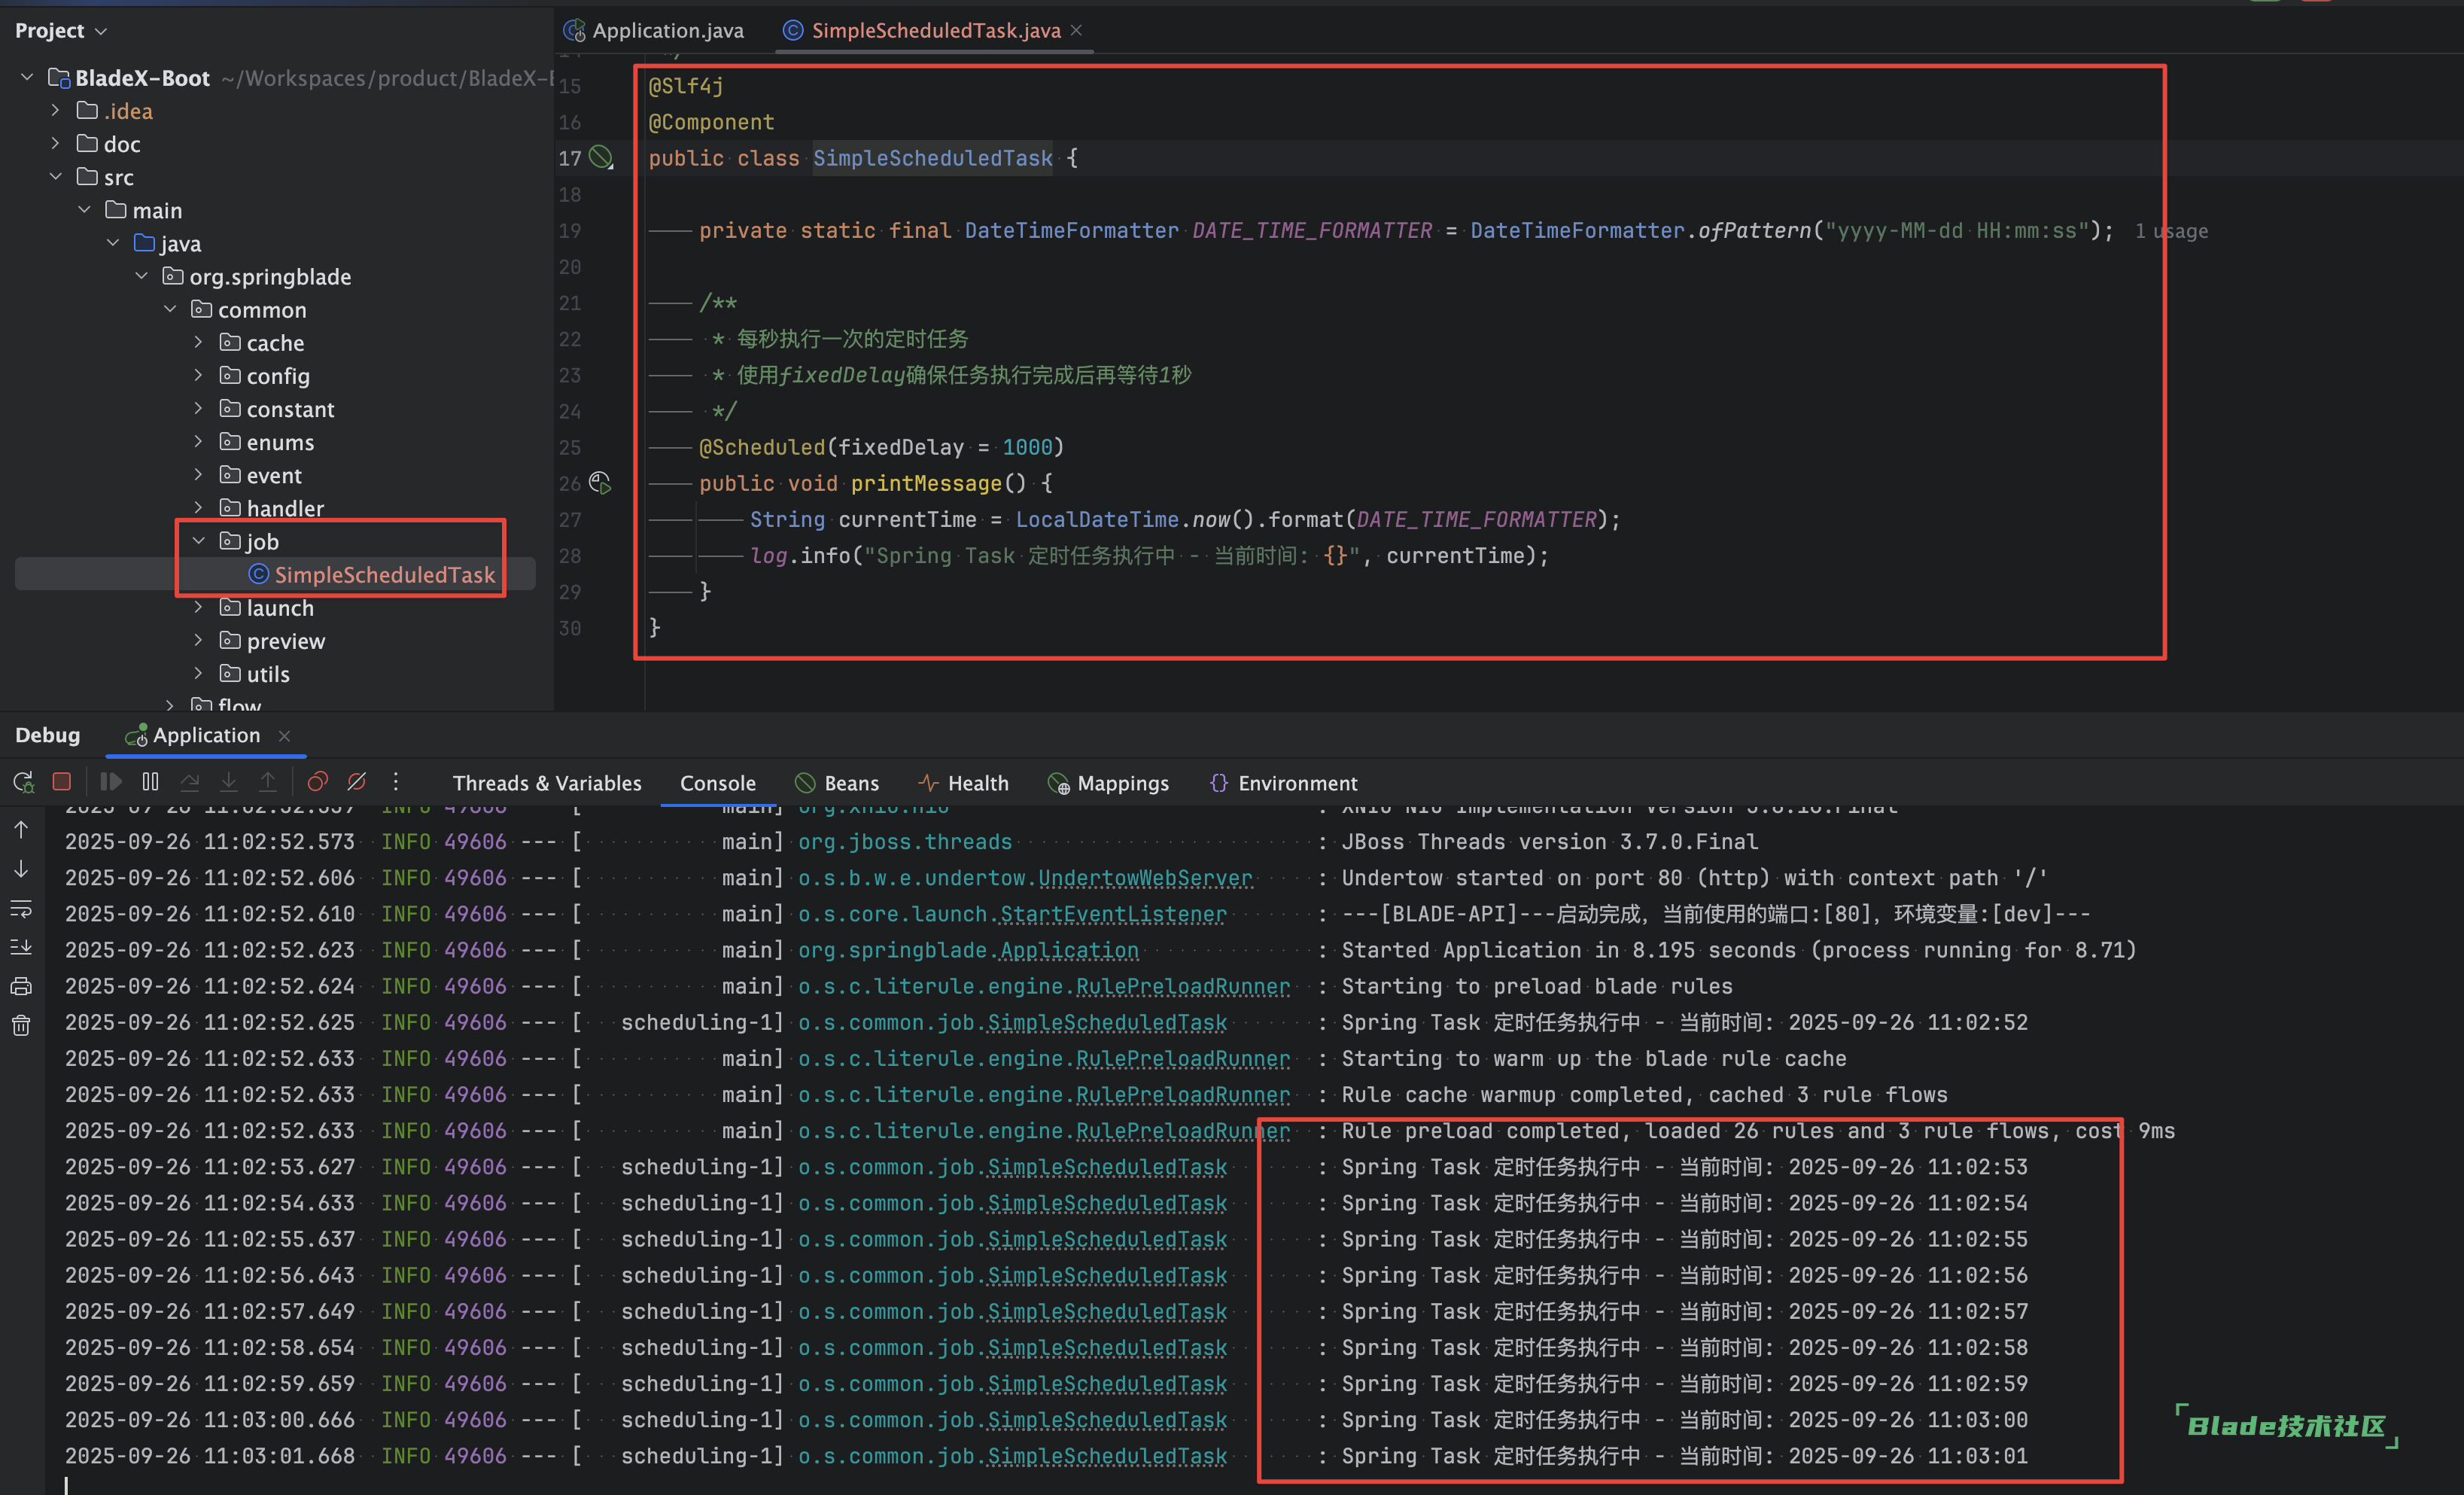Viewport: 2464px width, 1495px height.
Task: Jump down the stack trace in console
Action: (x=21, y=870)
